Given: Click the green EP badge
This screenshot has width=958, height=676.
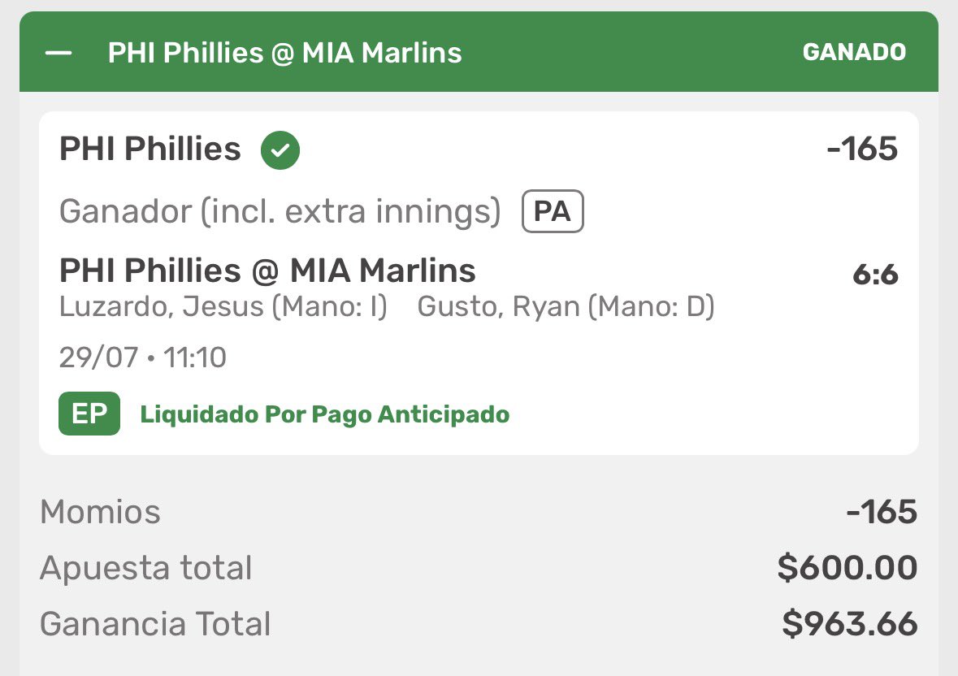Looking at the screenshot, I should [89, 414].
